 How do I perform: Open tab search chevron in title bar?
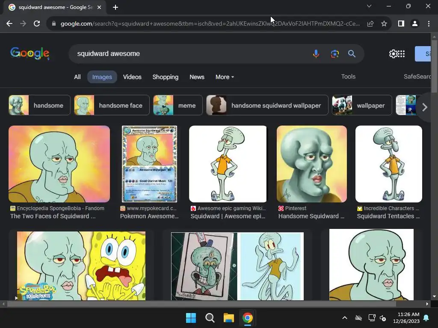(x=369, y=6)
